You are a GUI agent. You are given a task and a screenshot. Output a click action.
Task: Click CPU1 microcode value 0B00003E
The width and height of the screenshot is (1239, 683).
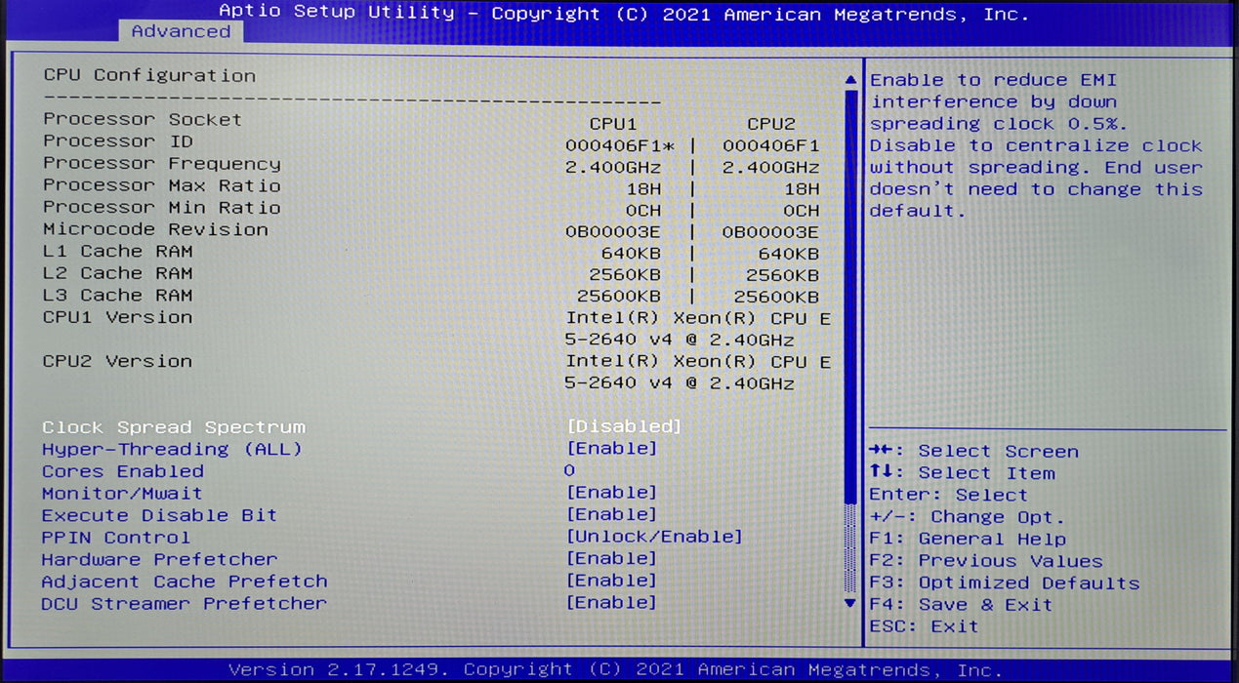pyautogui.click(x=613, y=232)
